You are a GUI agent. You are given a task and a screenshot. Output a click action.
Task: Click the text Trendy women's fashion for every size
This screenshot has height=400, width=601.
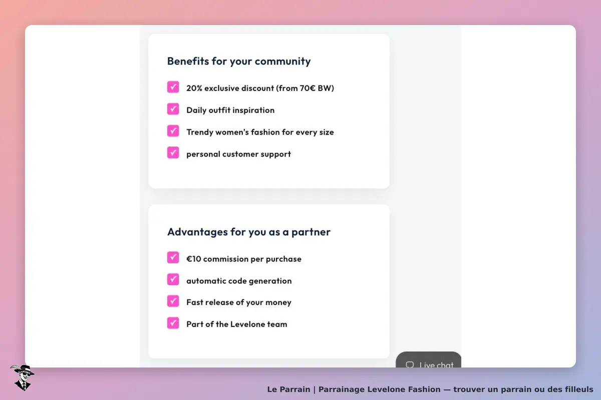point(260,132)
